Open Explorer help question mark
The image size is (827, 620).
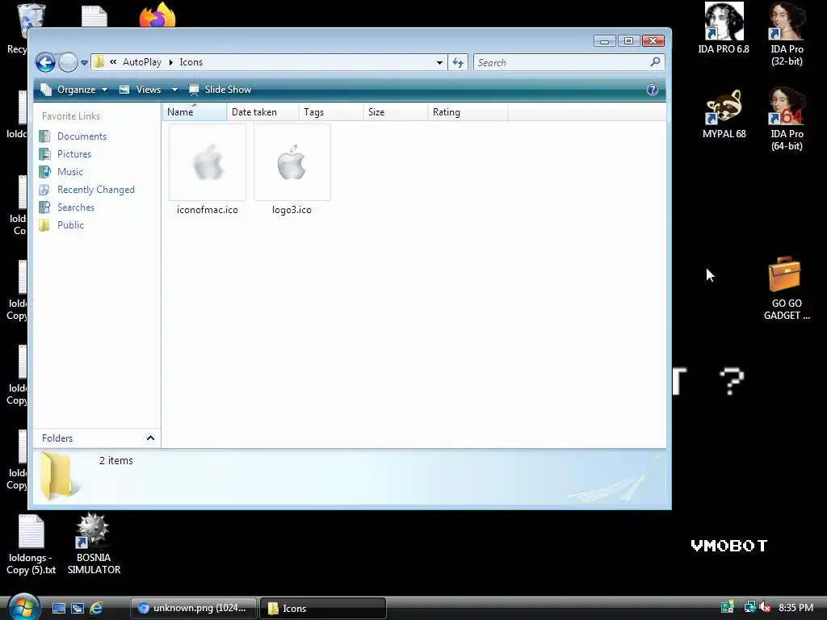[653, 90]
